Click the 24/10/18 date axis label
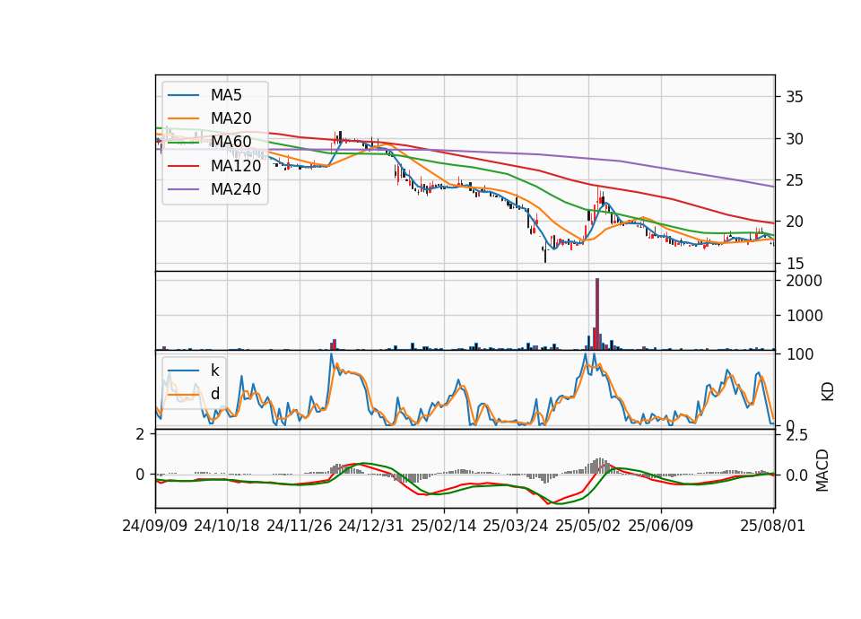The width and height of the screenshot is (861, 619). click(227, 526)
